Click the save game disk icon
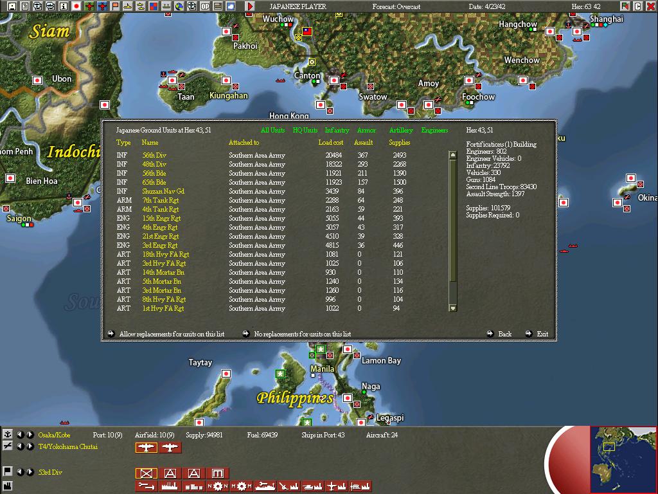658x494 pixels. tap(12, 6)
